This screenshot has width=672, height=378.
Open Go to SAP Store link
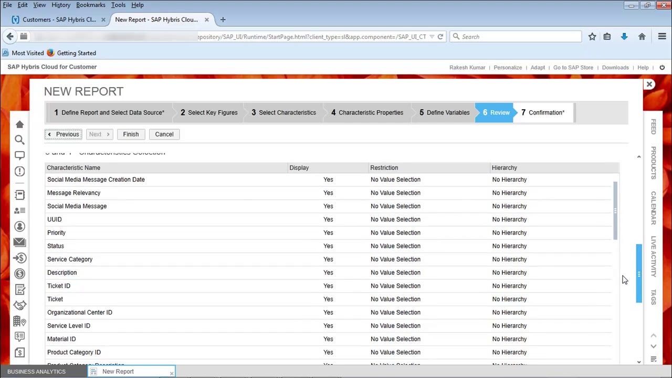[x=573, y=67]
